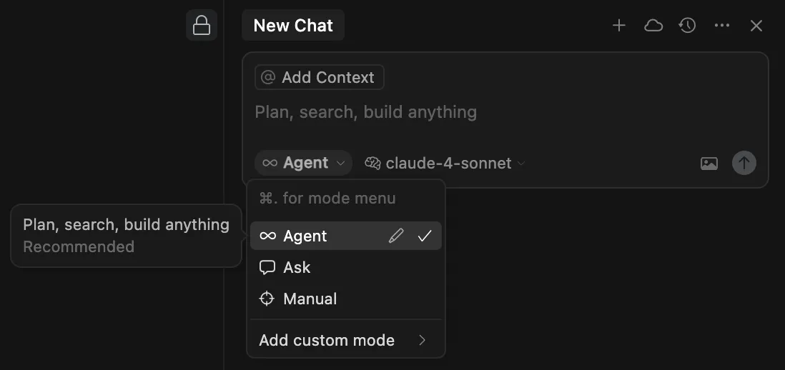Open the cloud background agents icon
Screen dimensions: 785x370
(x=653, y=26)
